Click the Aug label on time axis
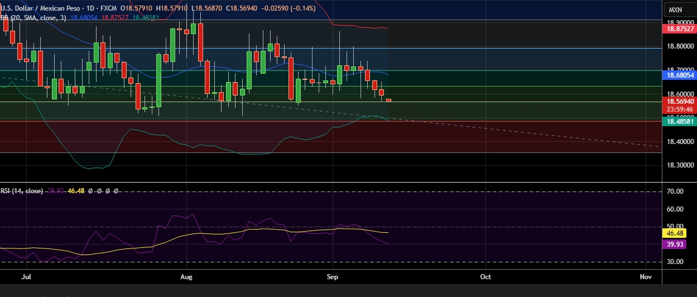The height and width of the screenshot is (297, 697). [186, 276]
